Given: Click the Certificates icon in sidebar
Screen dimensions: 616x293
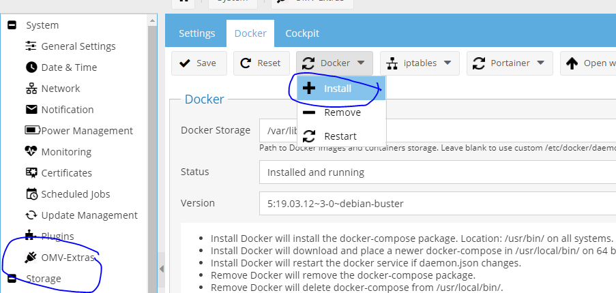Looking at the screenshot, I should click(31, 173).
